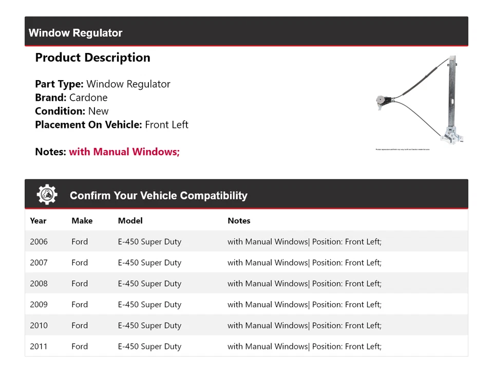Click the red 'with Manual Windows;' note text

click(x=124, y=152)
